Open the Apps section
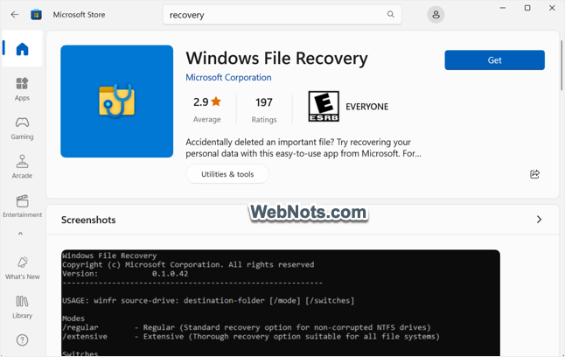Viewport: 565px width, 357px height. 23,88
